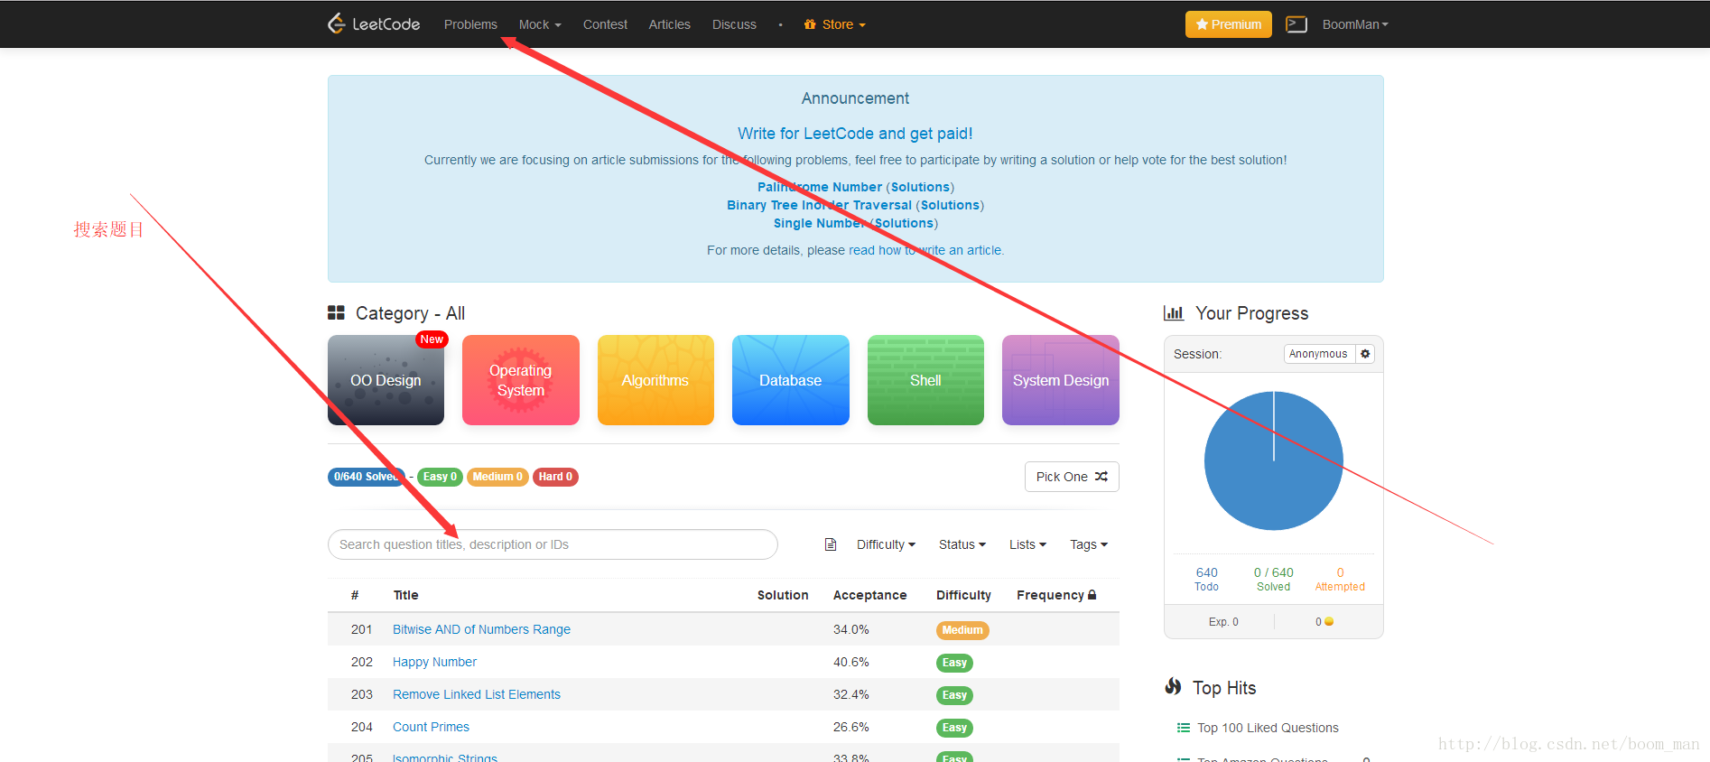1710x762 pixels.
Task: Open the terminal playground icon
Action: click(x=1296, y=24)
